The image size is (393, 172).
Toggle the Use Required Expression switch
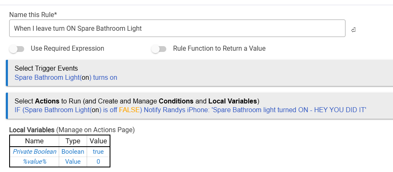18,49
